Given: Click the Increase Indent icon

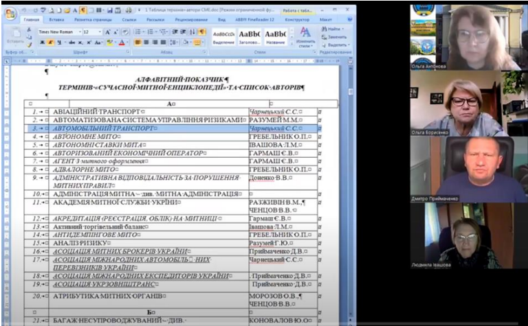Looking at the screenshot, I should click(x=183, y=32).
